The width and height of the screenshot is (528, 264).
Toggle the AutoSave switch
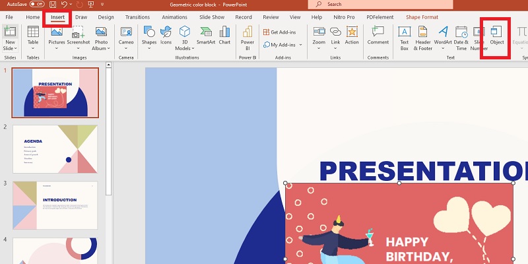(x=37, y=5)
